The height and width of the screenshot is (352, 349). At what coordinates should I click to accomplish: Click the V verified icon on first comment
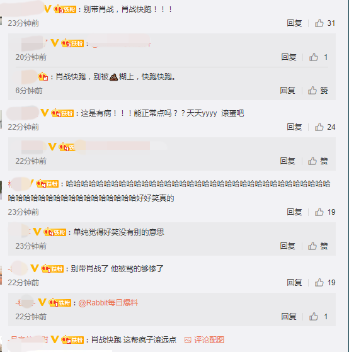48,9
